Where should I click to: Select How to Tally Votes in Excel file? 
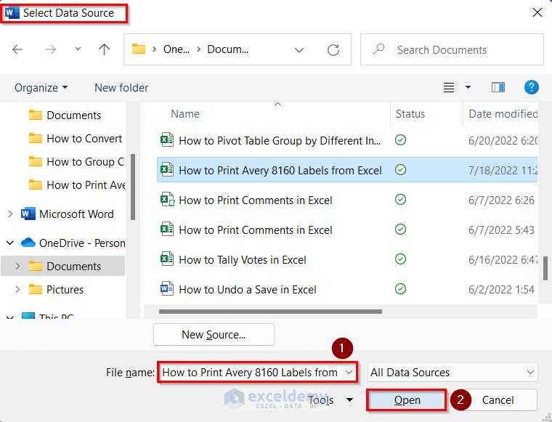point(242,259)
